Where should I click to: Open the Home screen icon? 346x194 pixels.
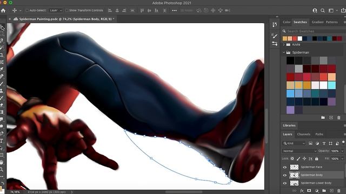[x=3, y=10]
